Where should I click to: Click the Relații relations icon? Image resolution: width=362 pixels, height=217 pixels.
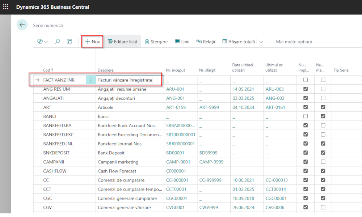click(199, 41)
